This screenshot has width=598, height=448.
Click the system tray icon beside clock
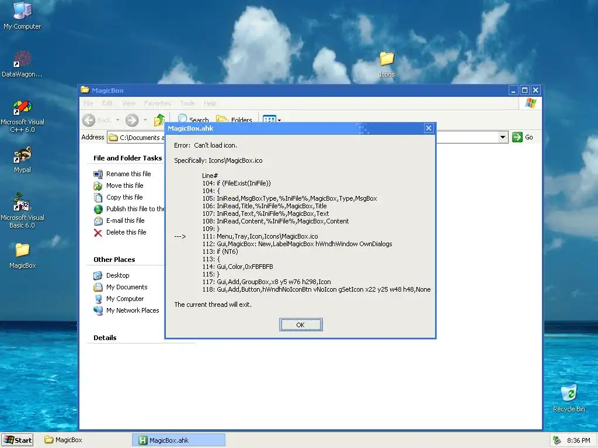557,440
